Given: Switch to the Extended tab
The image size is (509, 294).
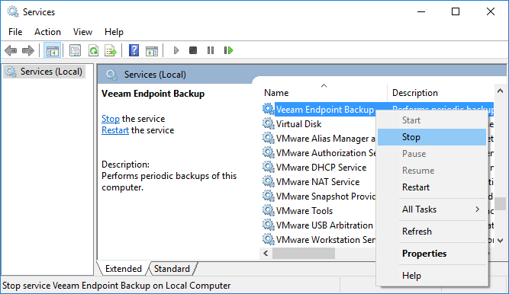Looking at the screenshot, I should point(124,269).
